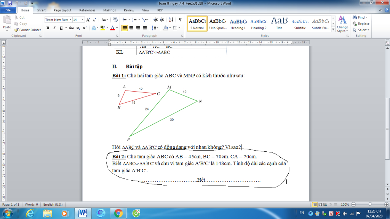The height and width of the screenshot is (219, 390).
Task: Open Internet Explorer from taskbar
Action: click(x=30, y=213)
